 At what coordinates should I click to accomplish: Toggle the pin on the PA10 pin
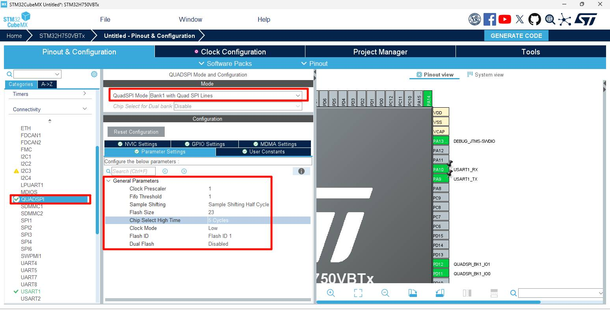[x=450, y=163]
